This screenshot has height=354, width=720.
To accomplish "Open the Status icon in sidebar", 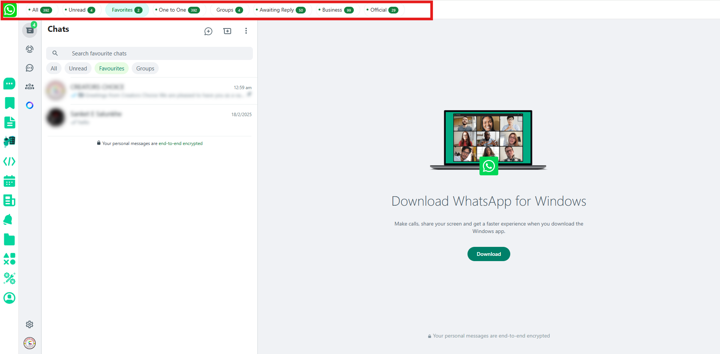I will pyautogui.click(x=30, y=49).
